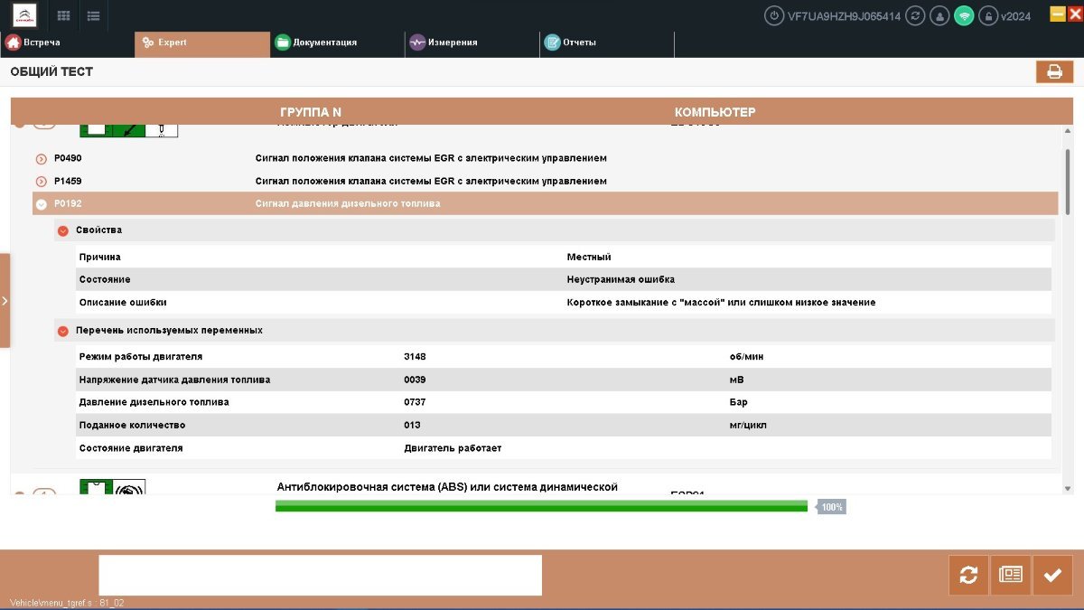This screenshot has width=1084, height=610.
Task: Click the refresh button in bottom bar
Action: [x=968, y=575]
